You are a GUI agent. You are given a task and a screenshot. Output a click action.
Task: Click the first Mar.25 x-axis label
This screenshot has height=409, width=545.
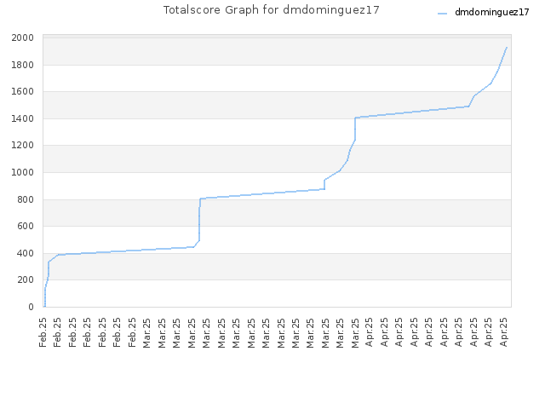pos(146,332)
